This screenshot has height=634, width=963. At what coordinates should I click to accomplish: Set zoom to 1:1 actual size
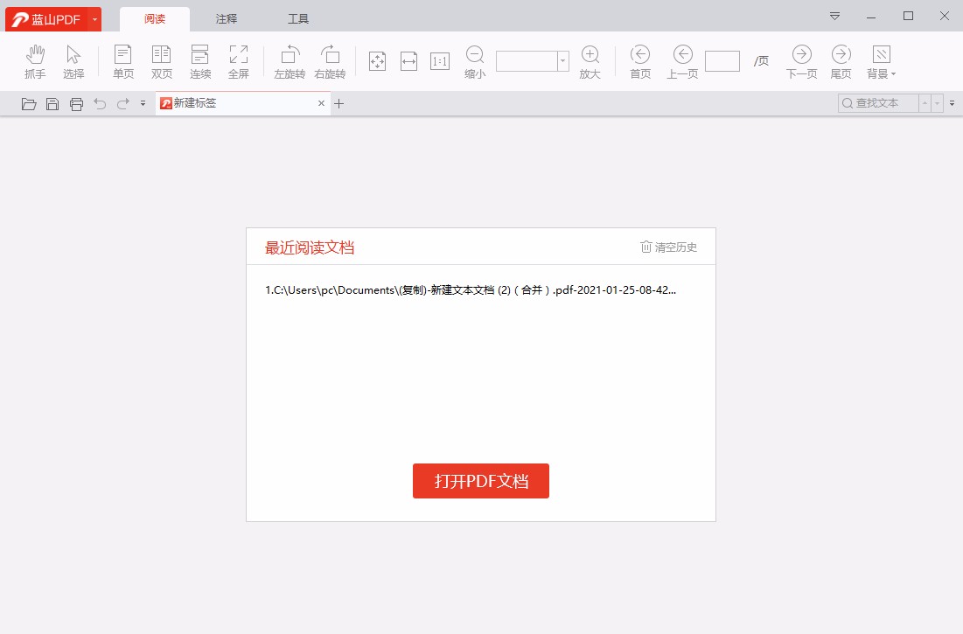click(440, 59)
